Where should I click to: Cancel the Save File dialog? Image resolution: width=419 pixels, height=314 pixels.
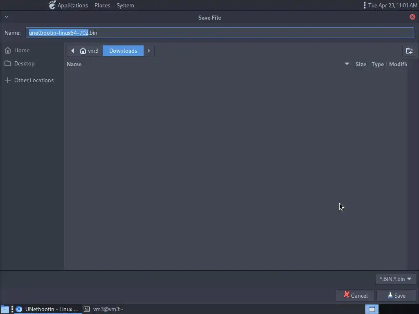(355, 295)
